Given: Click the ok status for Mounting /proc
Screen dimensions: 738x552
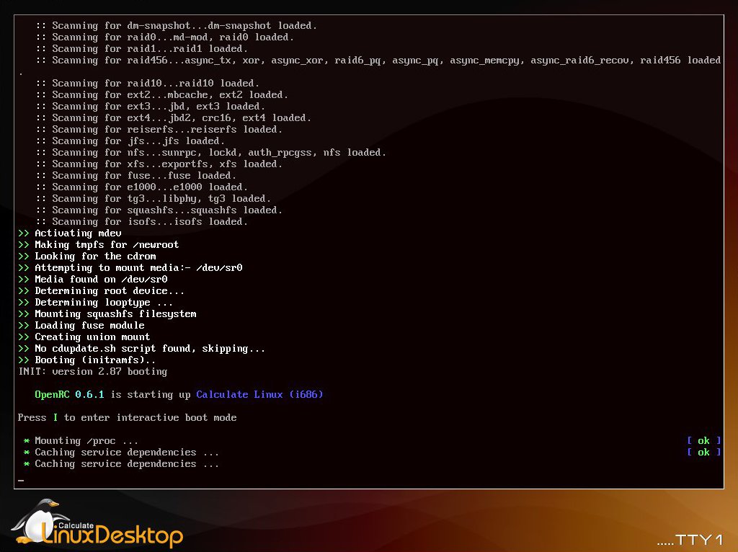Looking at the screenshot, I should [x=703, y=441].
